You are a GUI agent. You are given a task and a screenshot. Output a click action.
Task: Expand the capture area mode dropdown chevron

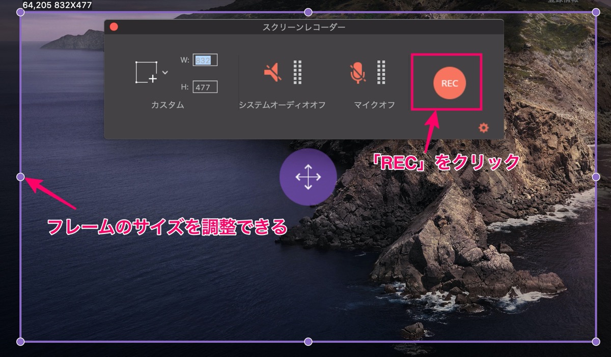click(x=165, y=73)
